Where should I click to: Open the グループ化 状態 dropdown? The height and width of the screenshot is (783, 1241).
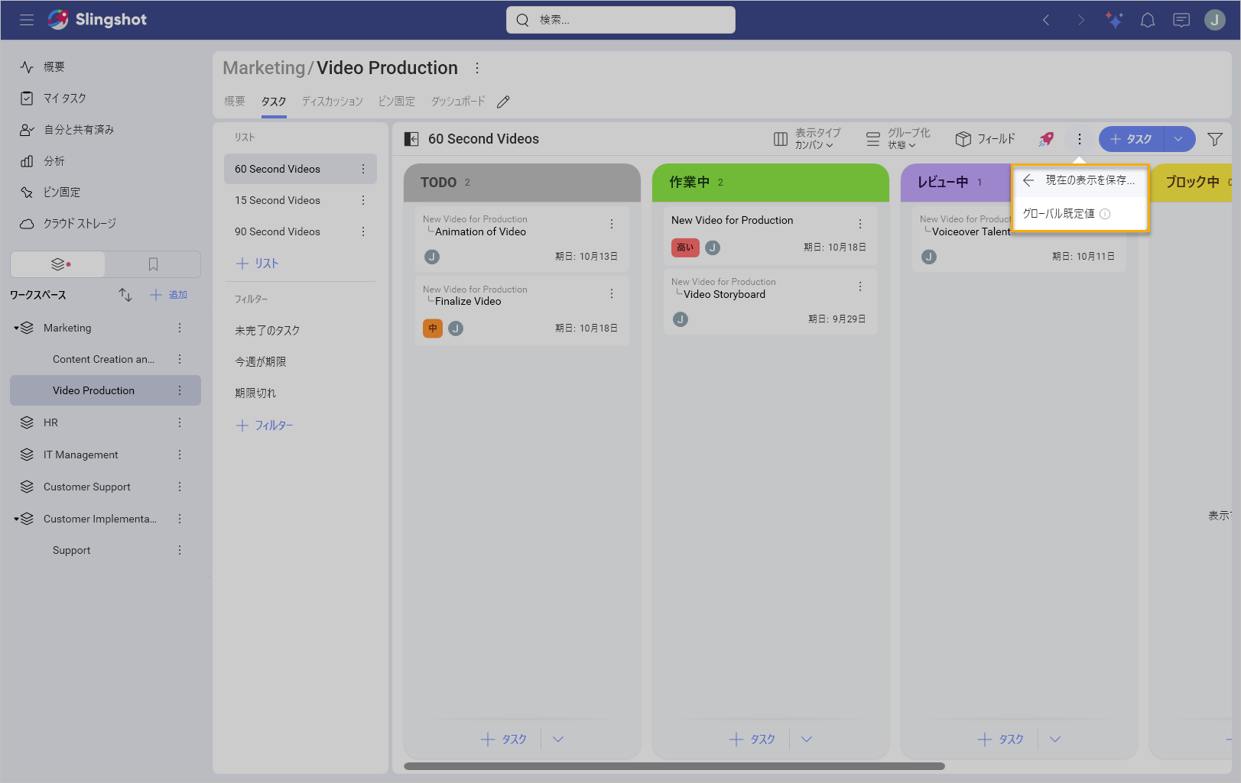pyautogui.click(x=900, y=138)
